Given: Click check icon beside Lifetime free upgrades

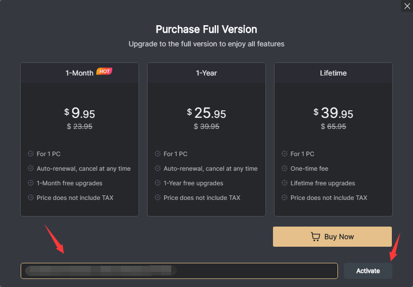Looking at the screenshot, I should pyautogui.click(x=285, y=183).
